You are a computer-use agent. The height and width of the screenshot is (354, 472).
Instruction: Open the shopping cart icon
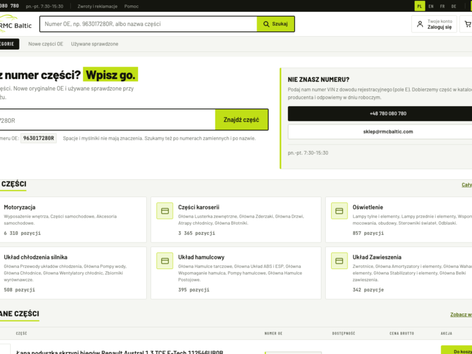(467, 24)
